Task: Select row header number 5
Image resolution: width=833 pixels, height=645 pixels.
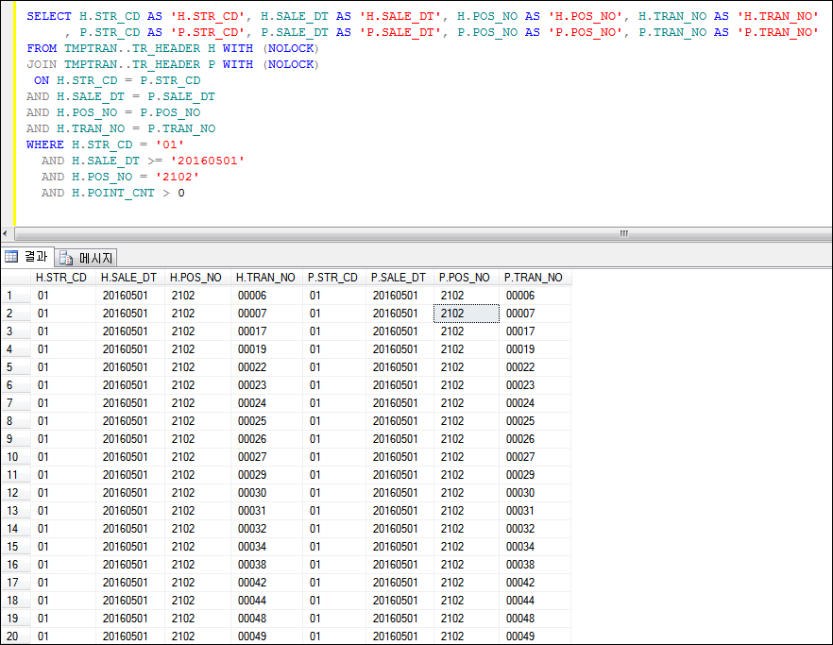Action: pyautogui.click(x=16, y=367)
